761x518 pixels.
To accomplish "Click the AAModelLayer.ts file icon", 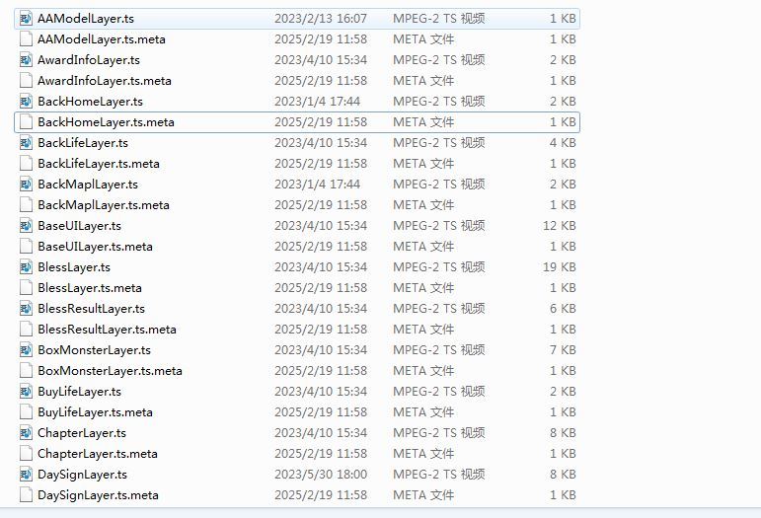I will coord(27,19).
